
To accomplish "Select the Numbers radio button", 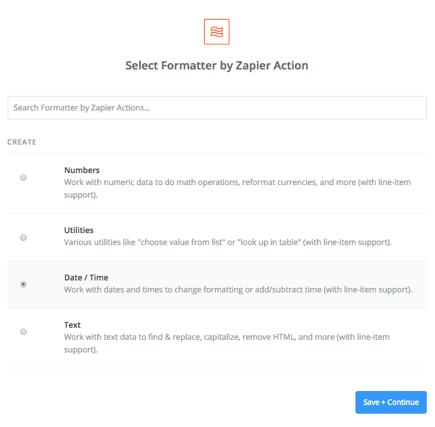I will pos(23,177).
